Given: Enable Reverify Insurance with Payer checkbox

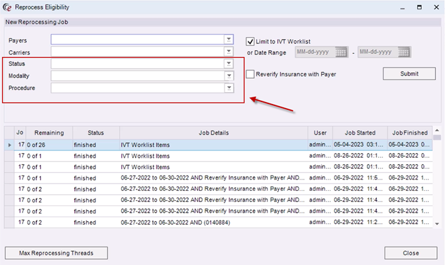Looking at the screenshot, I should click(250, 74).
